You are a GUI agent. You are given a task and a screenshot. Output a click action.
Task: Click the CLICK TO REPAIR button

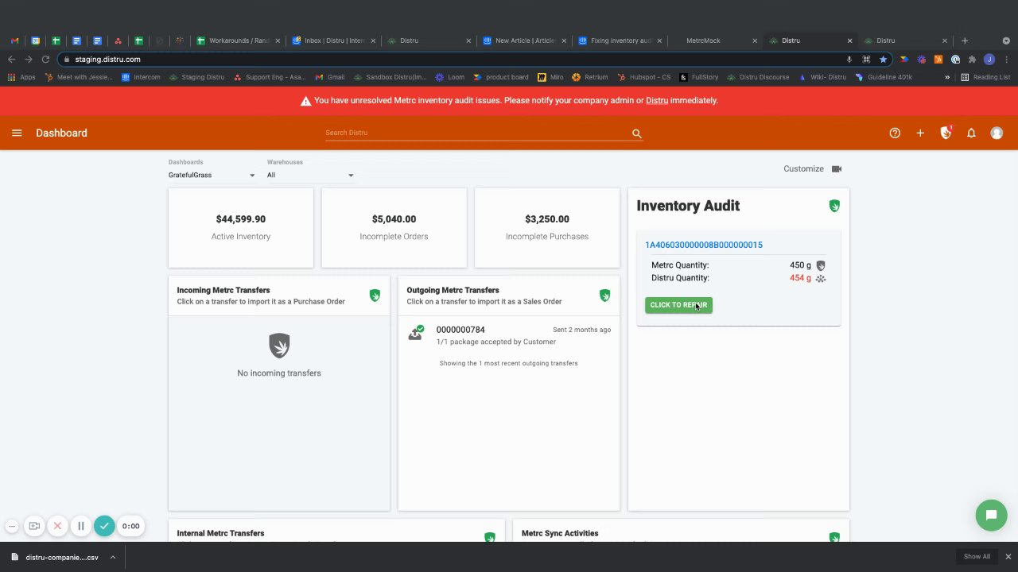(678, 305)
